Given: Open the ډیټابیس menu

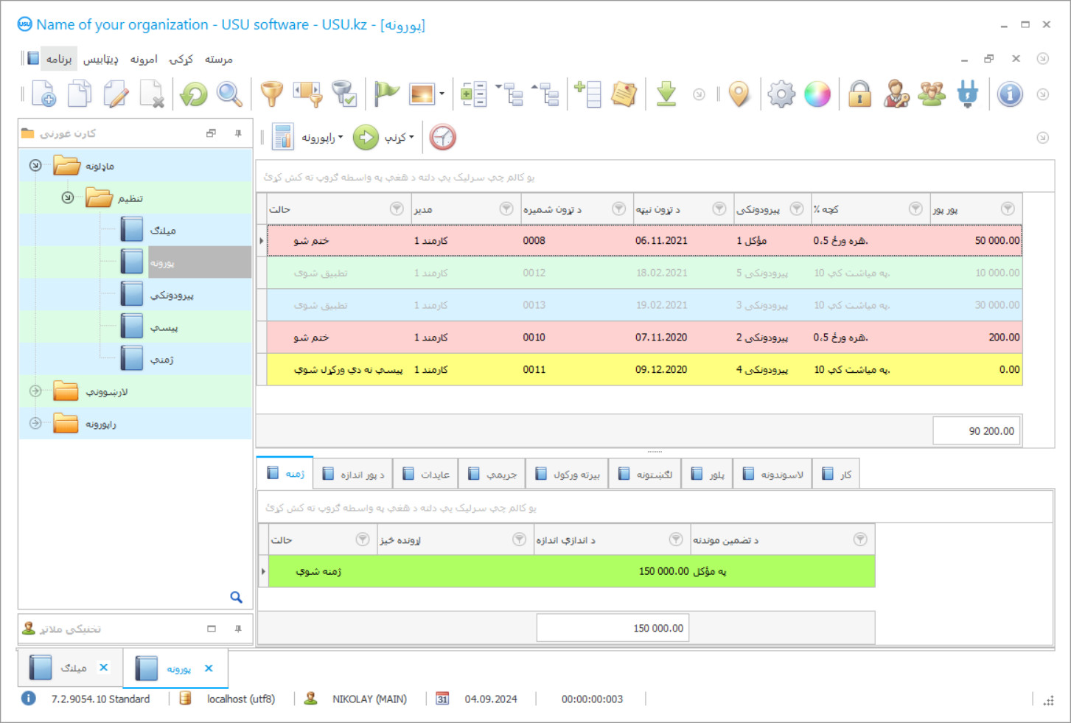Looking at the screenshot, I should [x=100, y=59].
